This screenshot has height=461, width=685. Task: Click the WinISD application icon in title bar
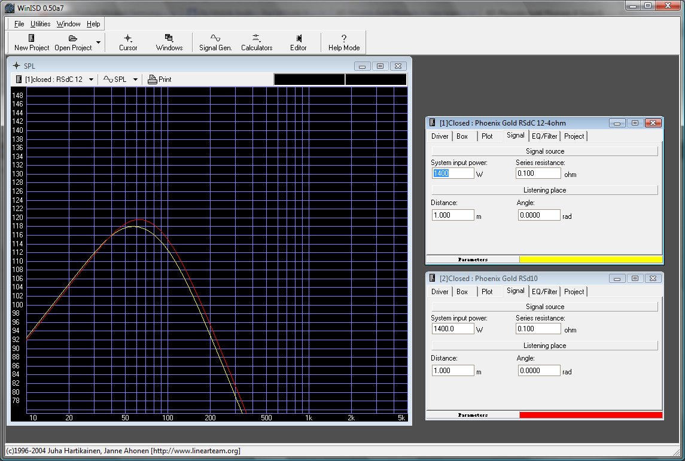tap(10, 8)
